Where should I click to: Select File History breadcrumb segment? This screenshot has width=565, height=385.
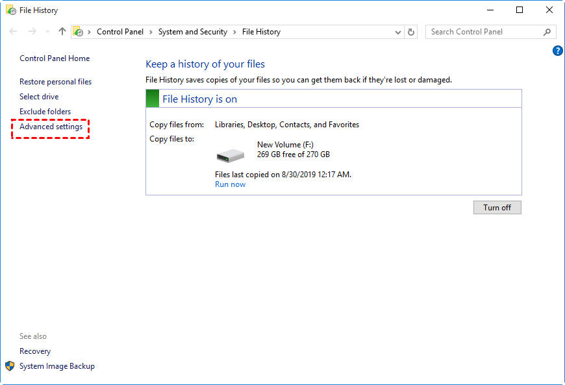tap(261, 32)
